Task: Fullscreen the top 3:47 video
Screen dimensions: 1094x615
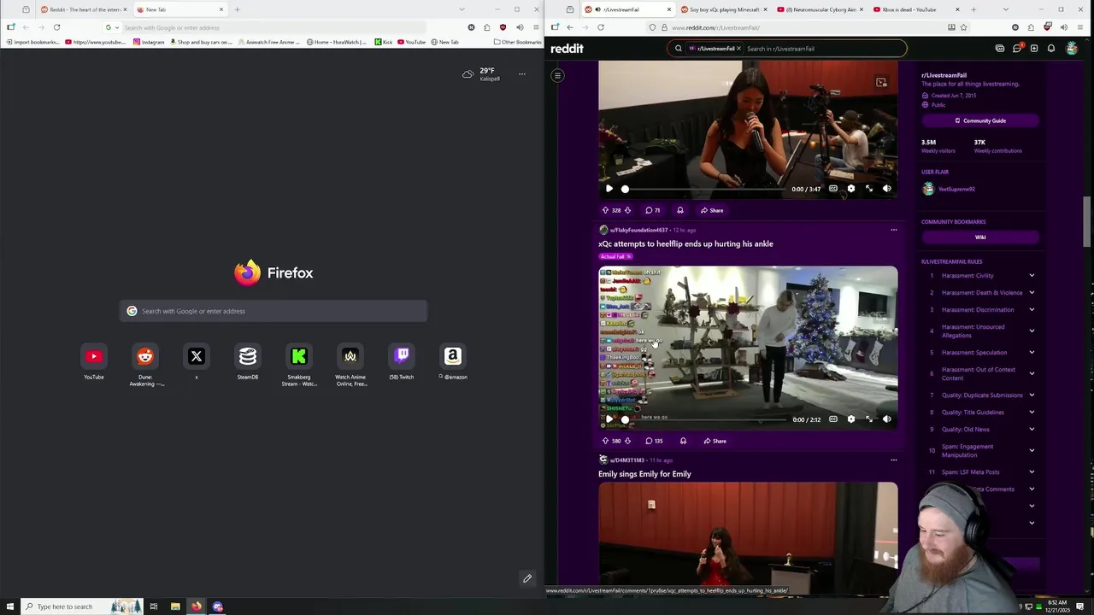Action: 869,189
